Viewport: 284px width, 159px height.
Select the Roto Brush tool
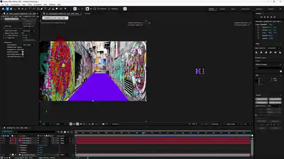pos(61,9)
